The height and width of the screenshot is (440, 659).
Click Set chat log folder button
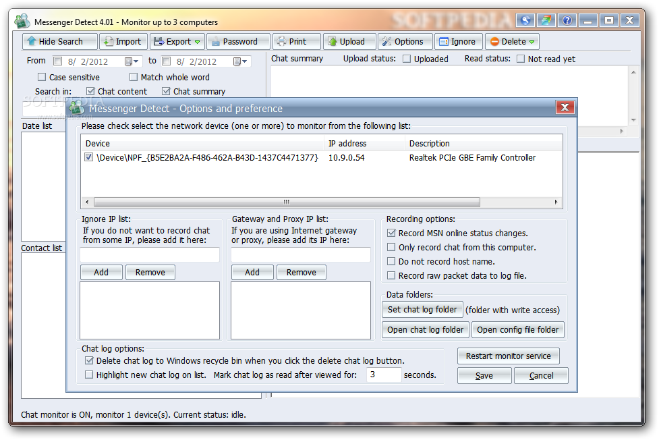422,310
